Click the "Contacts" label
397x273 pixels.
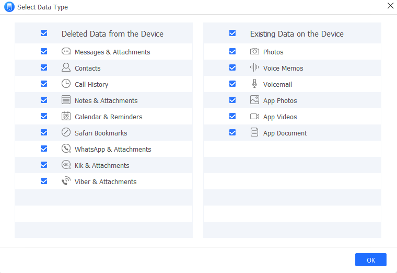click(88, 68)
